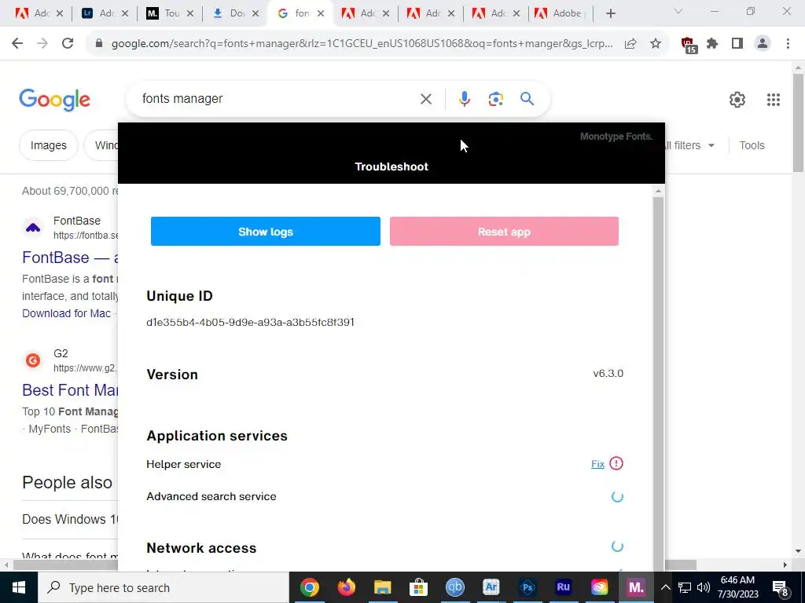Viewport: 805px width, 603px height.
Task: Open the Chrome three-dot menu
Action: [x=788, y=44]
